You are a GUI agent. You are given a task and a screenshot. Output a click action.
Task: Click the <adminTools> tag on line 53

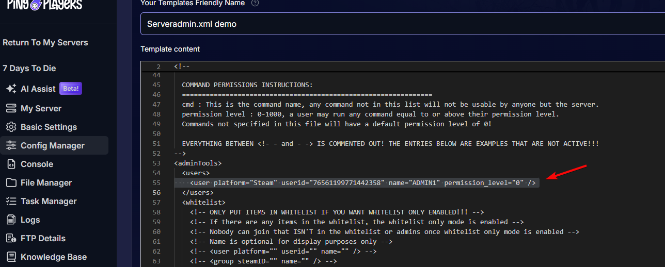click(198, 163)
